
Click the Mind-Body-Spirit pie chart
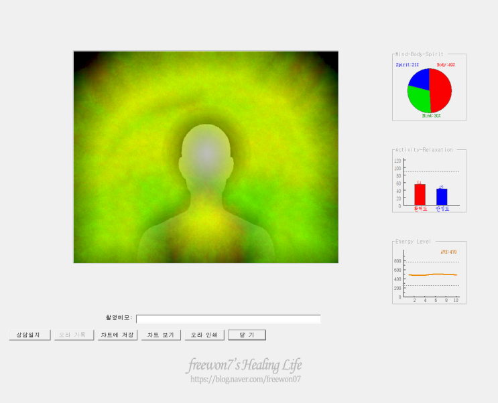(x=430, y=91)
